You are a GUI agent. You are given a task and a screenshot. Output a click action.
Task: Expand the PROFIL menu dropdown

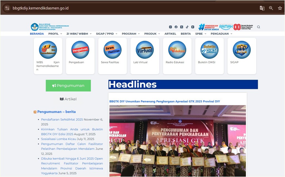55,34
